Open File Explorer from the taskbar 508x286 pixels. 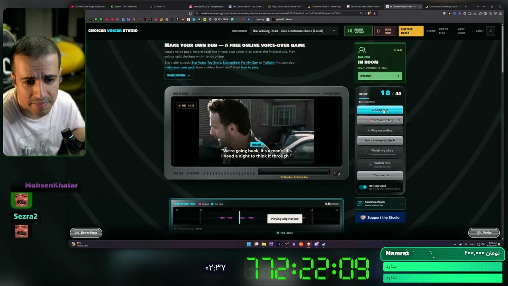coord(264,244)
